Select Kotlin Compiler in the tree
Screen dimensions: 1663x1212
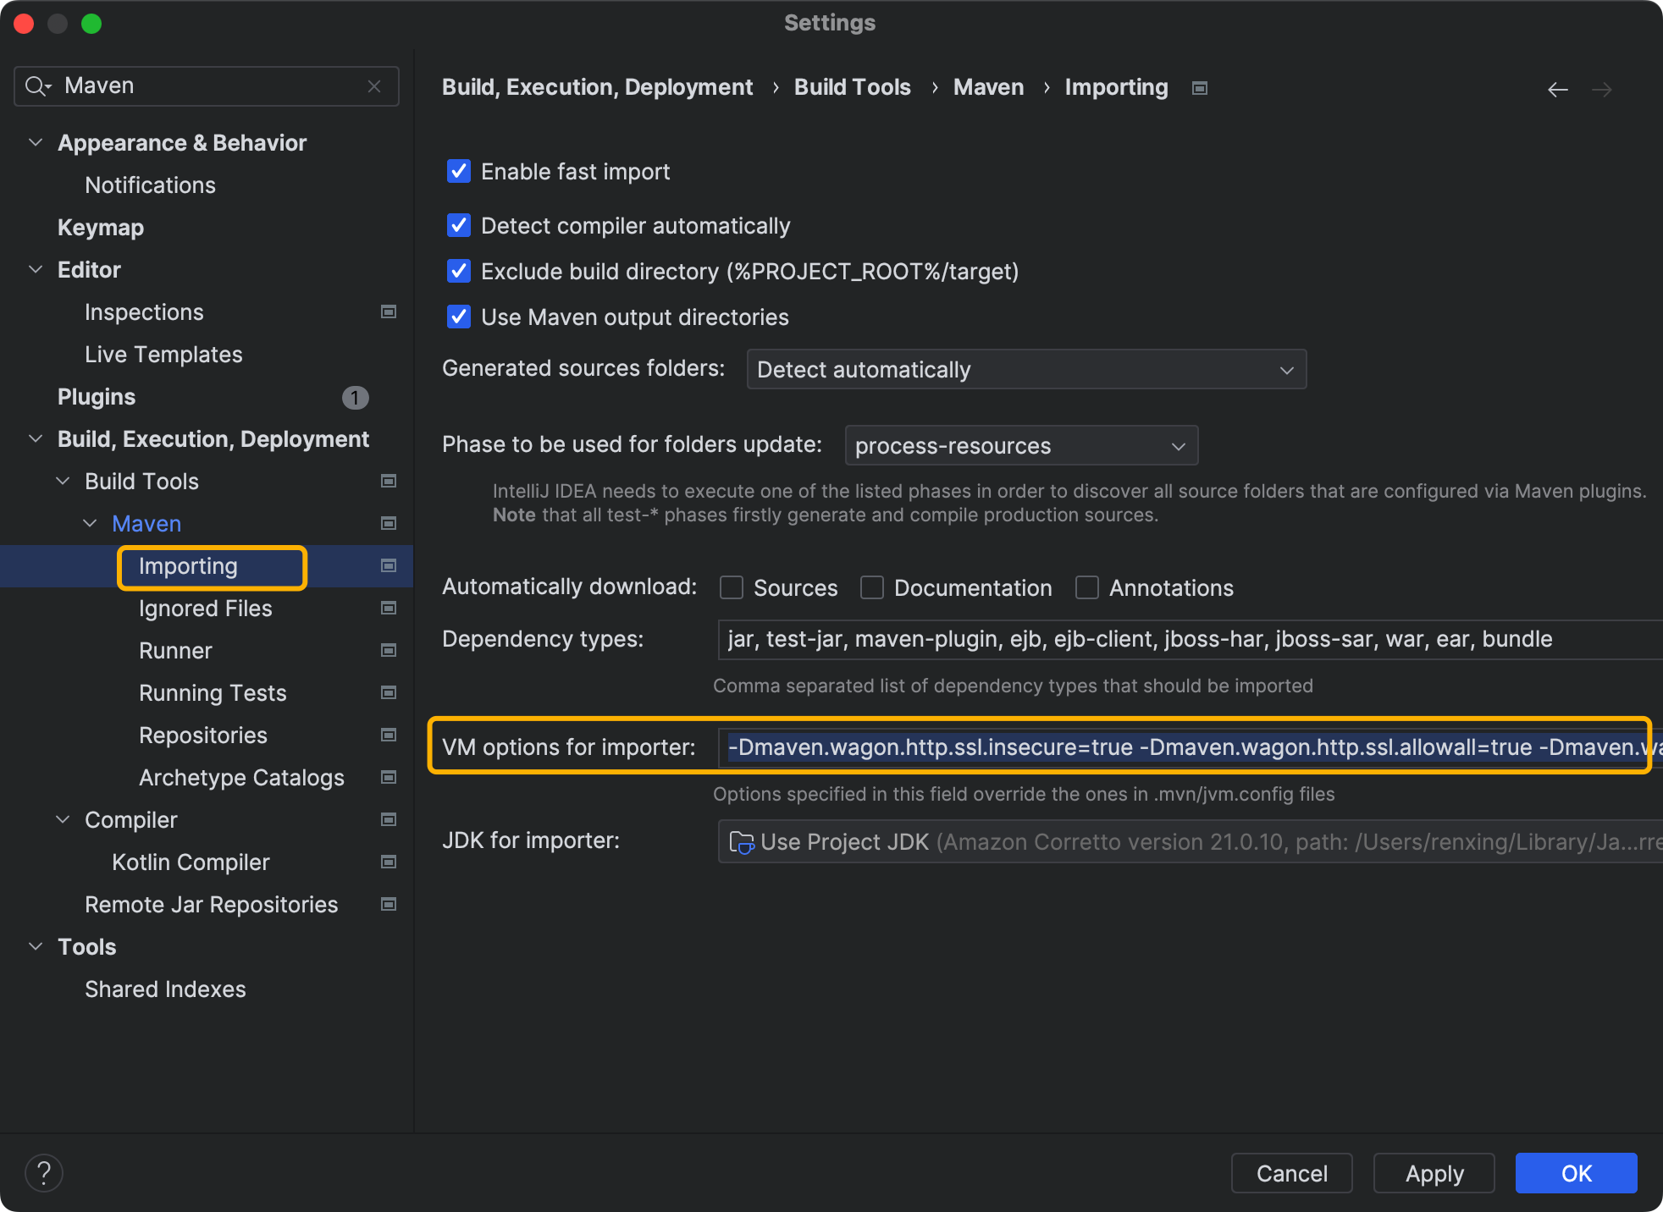coord(191,862)
